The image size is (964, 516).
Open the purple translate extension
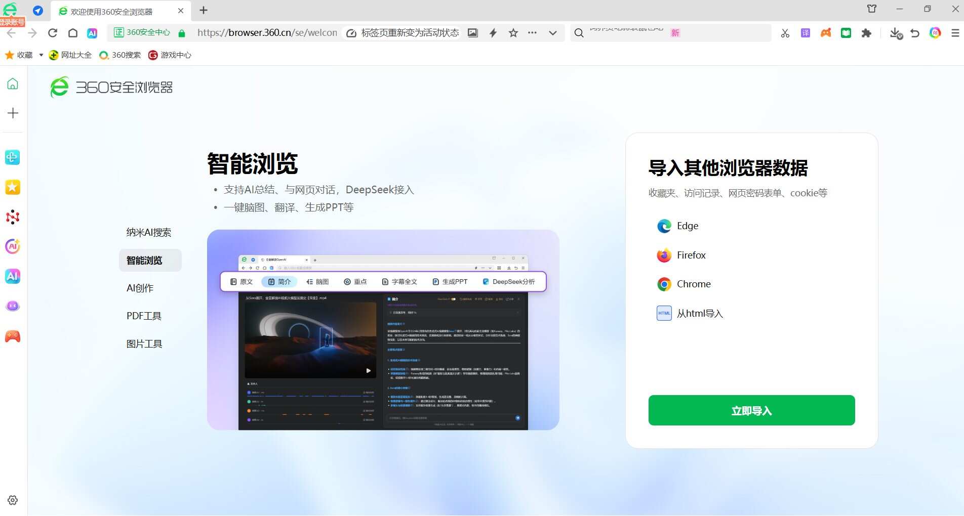point(806,33)
